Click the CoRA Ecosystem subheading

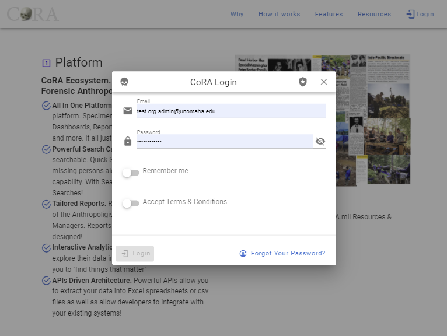coord(76,86)
